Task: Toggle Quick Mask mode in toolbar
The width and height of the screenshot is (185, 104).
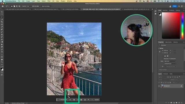Action: [x=2, y=73]
